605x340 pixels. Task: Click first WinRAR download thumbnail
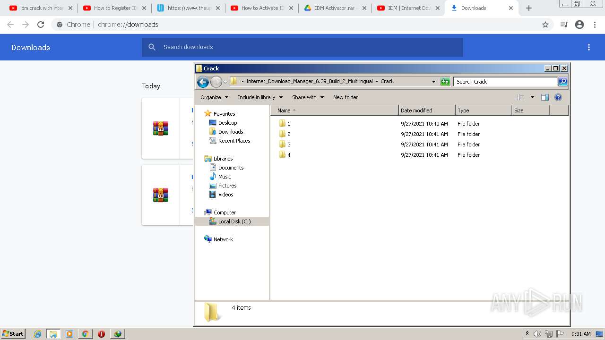(161, 128)
